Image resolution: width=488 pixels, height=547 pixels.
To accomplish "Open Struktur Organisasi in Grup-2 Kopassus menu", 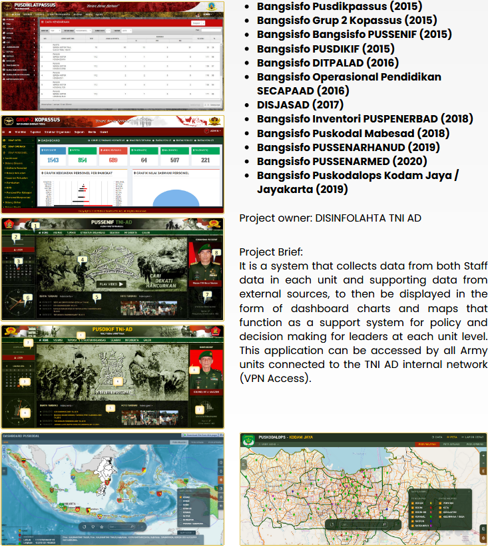I will pos(57,132).
